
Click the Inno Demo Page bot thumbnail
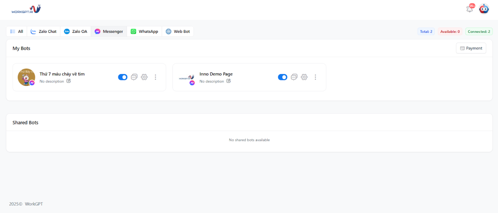coord(186,78)
